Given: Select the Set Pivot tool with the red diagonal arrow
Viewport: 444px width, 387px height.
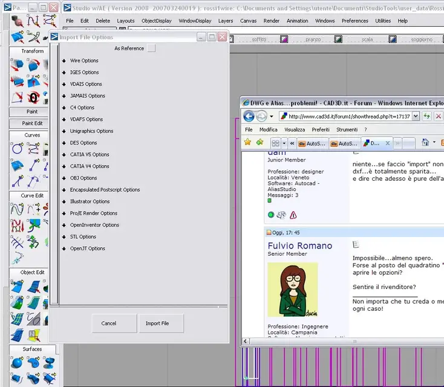Looking at the screenshot, I should point(18,97).
